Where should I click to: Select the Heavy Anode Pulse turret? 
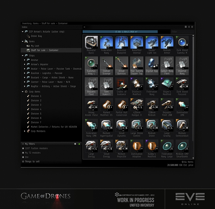pyautogui.click(x=91, y=105)
